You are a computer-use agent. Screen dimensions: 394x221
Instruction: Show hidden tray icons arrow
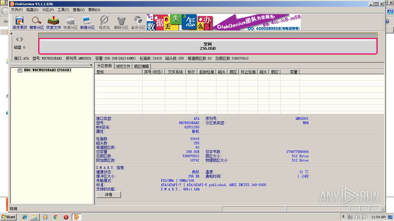[343, 217]
